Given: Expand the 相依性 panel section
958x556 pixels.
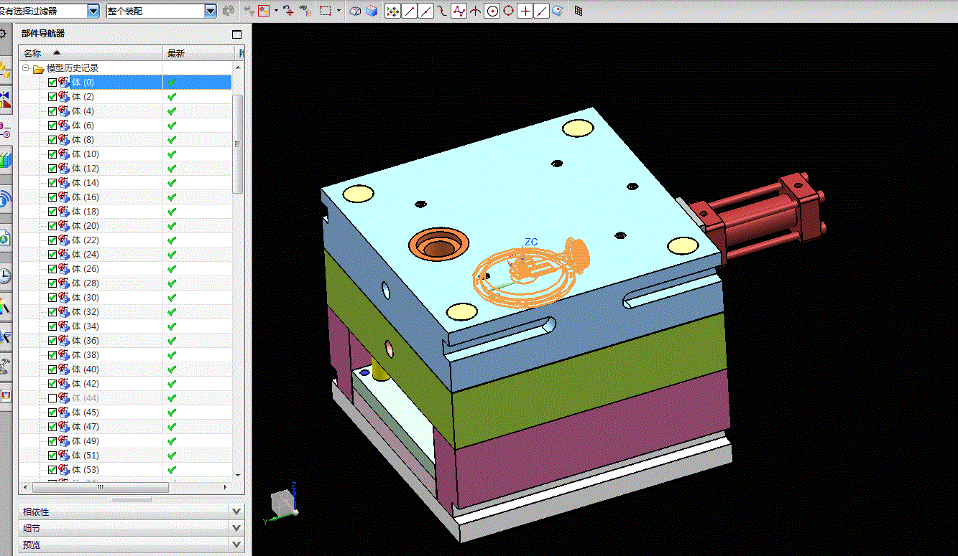Looking at the screenshot, I should 236,512.
